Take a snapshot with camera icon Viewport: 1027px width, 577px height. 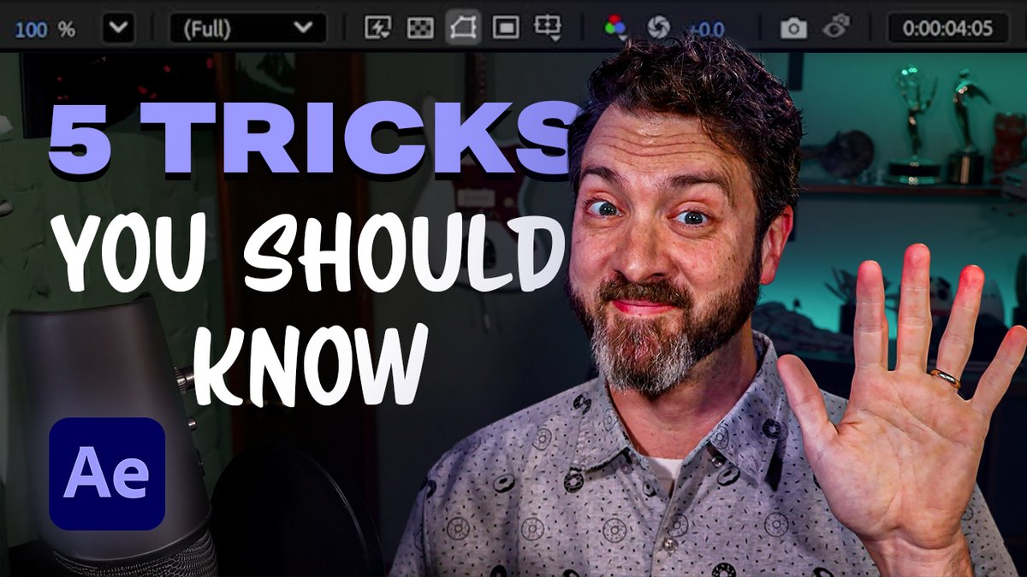pos(793,28)
